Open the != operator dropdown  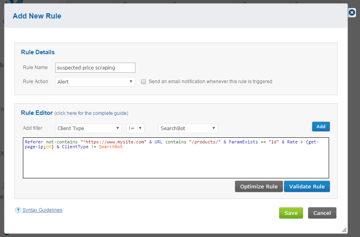[135, 129]
